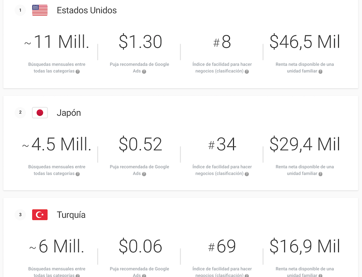
Task: Click rank badge number 2
Action: pyautogui.click(x=20, y=112)
